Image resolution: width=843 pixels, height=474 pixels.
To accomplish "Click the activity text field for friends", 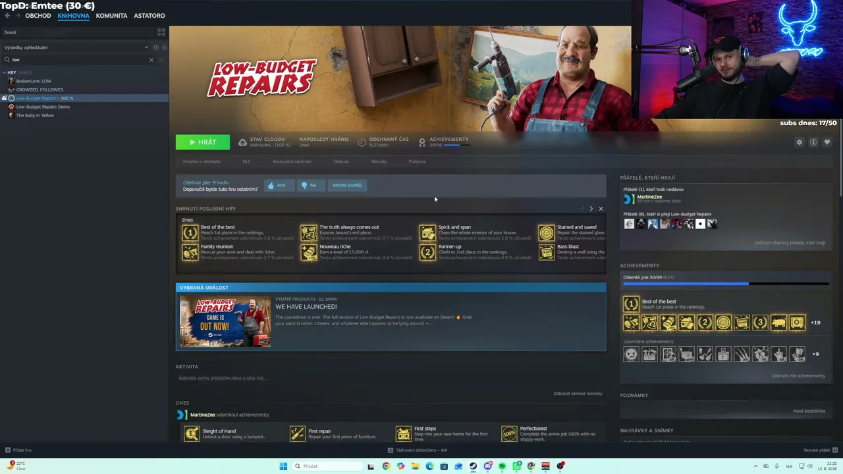I will point(390,379).
